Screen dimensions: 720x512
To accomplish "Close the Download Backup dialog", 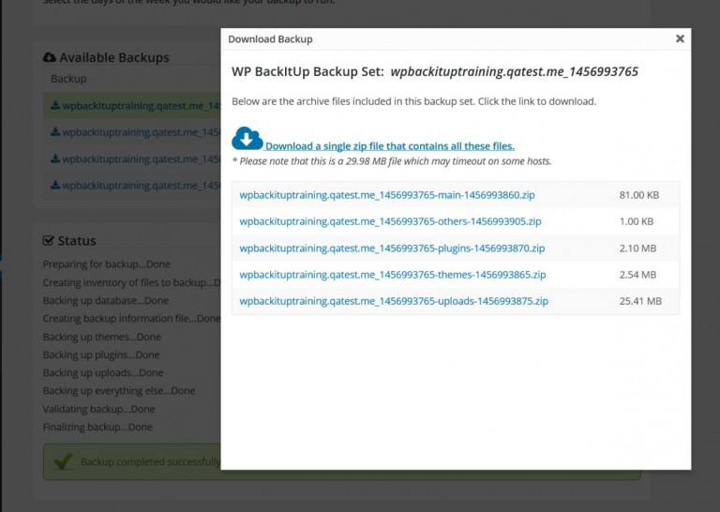I will tap(680, 39).
